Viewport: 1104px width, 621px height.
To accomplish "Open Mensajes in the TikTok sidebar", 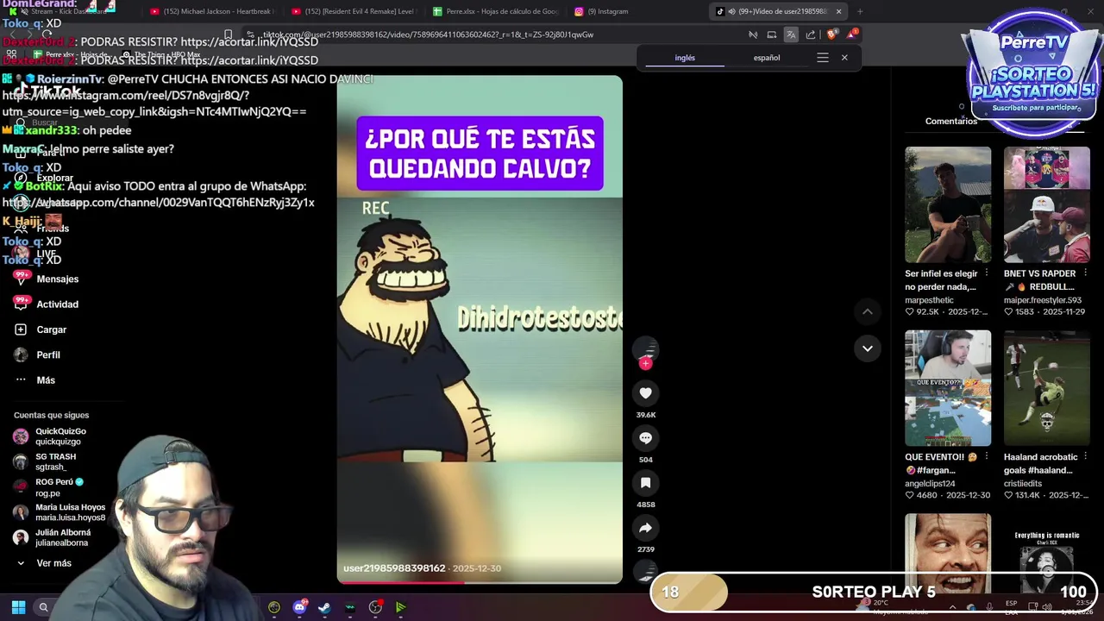I will [x=47, y=279].
